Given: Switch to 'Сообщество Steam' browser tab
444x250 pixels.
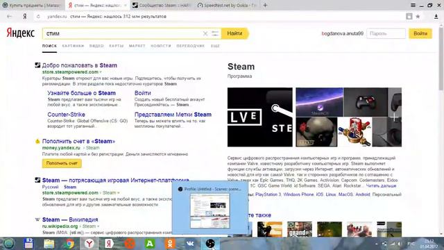Looking at the screenshot, I should [162, 5].
